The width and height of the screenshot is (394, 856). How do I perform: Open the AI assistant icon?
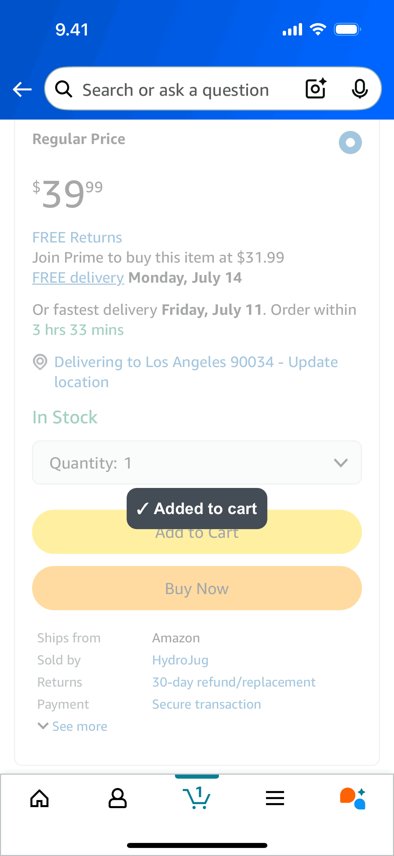tap(353, 798)
